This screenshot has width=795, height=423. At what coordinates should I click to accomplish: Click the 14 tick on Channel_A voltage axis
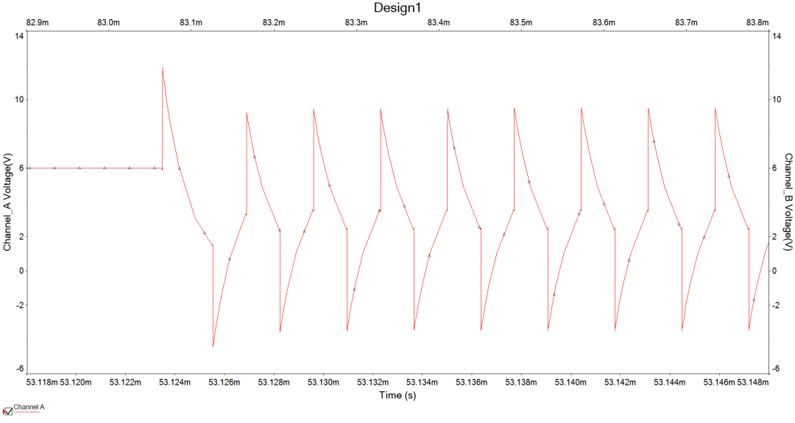(19, 36)
